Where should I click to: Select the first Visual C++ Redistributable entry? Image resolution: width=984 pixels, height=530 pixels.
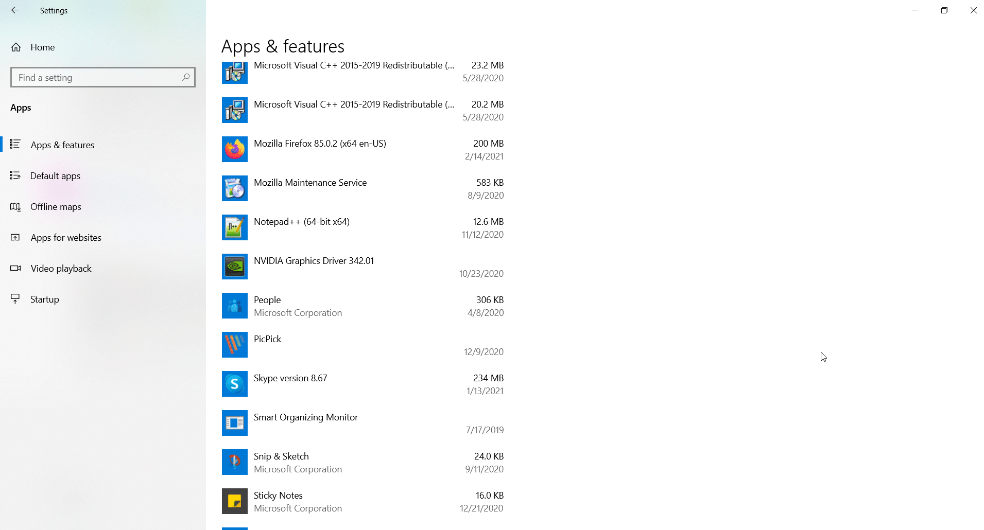pyautogui.click(x=363, y=72)
